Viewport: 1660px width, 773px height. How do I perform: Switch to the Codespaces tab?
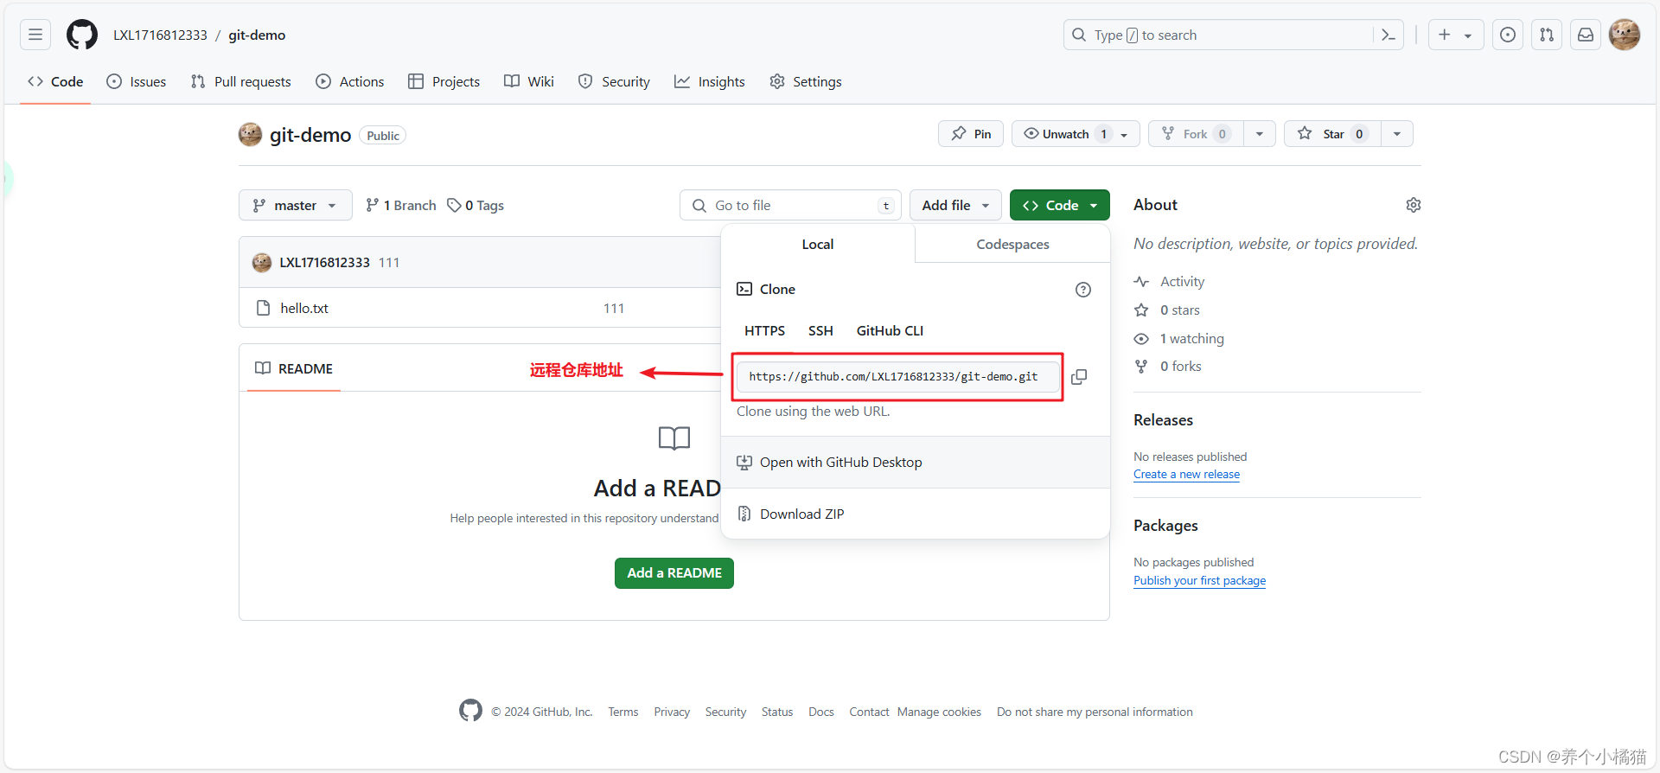click(x=1012, y=245)
